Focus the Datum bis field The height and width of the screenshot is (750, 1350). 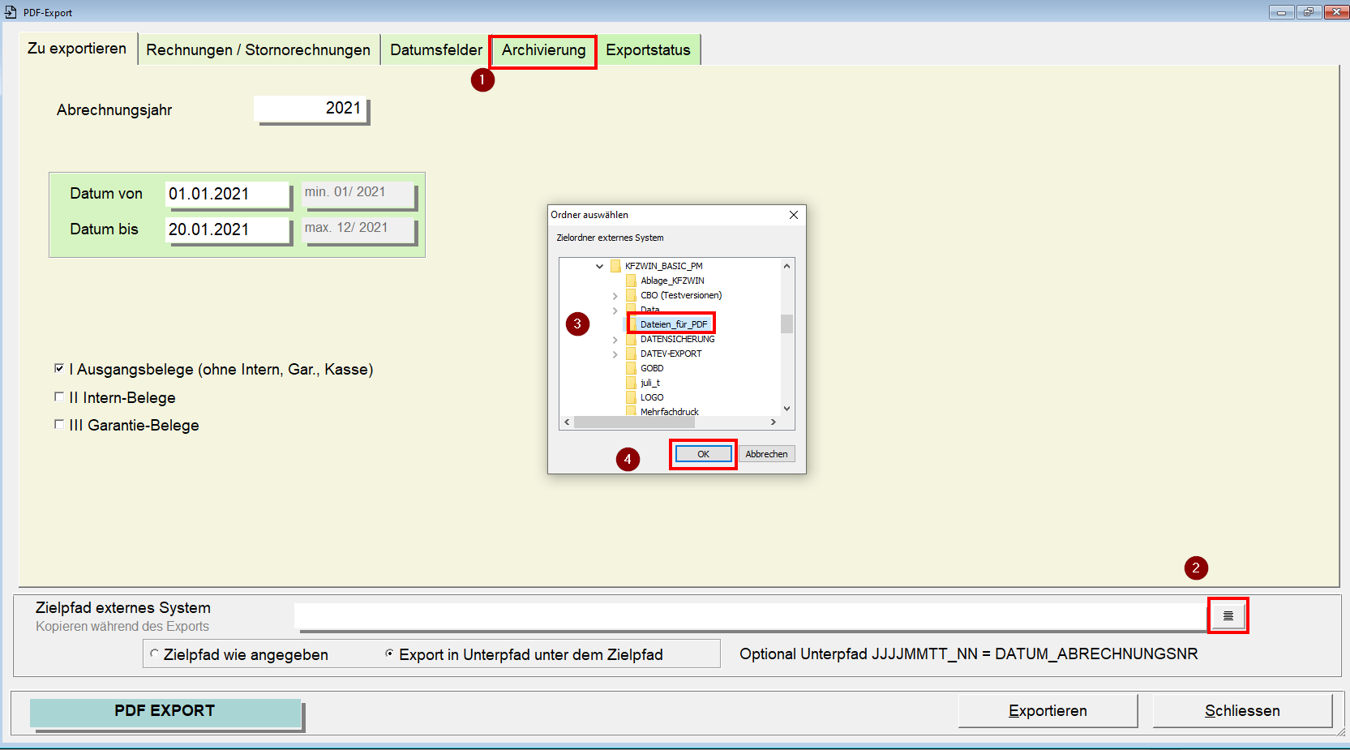(227, 229)
